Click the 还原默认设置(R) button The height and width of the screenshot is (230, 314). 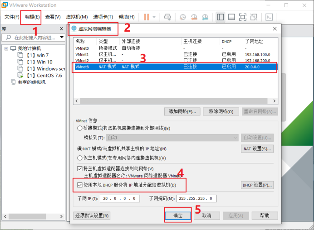[x=92, y=216]
